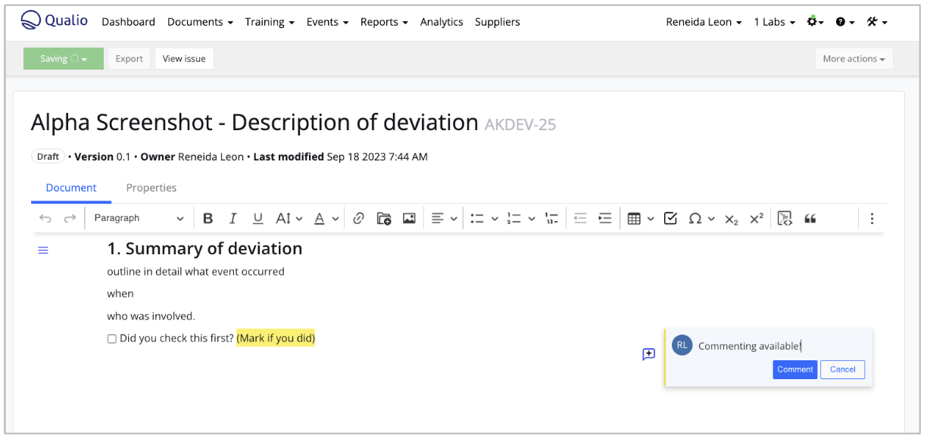Open the Training menu
The image size is (927, 442).
(270, 22)
